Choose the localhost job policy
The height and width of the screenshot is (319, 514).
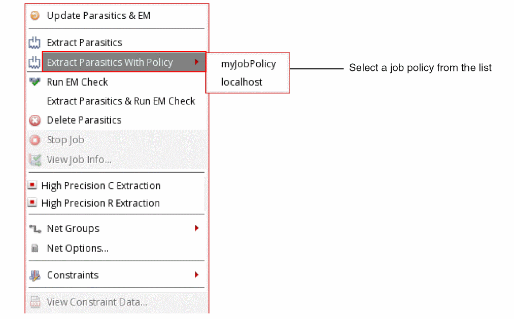tap(242, 82)
